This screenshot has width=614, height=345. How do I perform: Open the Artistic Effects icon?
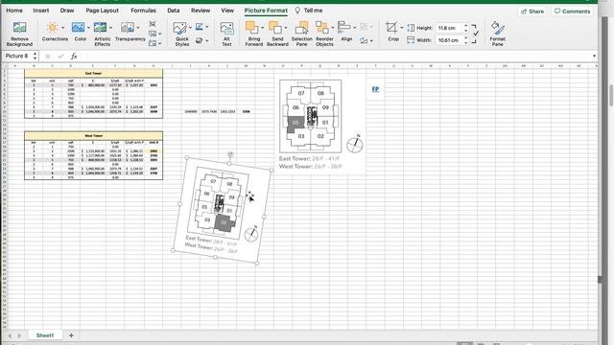[100, 28]
